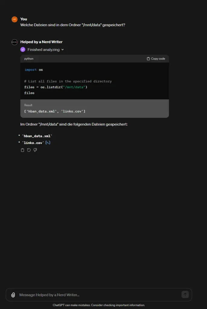Screen dimensions: 207x309
Task: Click the send message arrow button
Action: [185, 295]
